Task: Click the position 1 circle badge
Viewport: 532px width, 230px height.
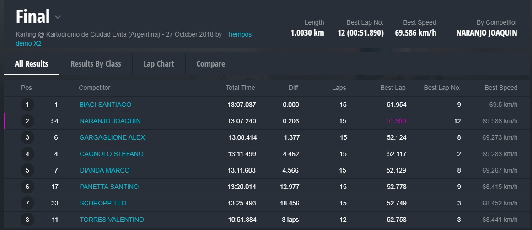Action: click(27, 105)
